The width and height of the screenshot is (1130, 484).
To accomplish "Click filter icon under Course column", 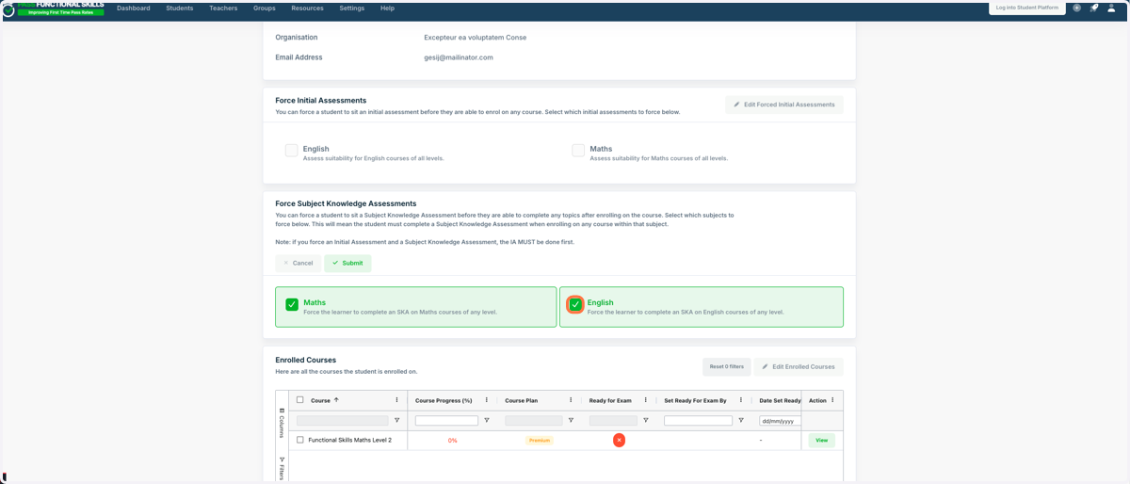I will 396,421.
